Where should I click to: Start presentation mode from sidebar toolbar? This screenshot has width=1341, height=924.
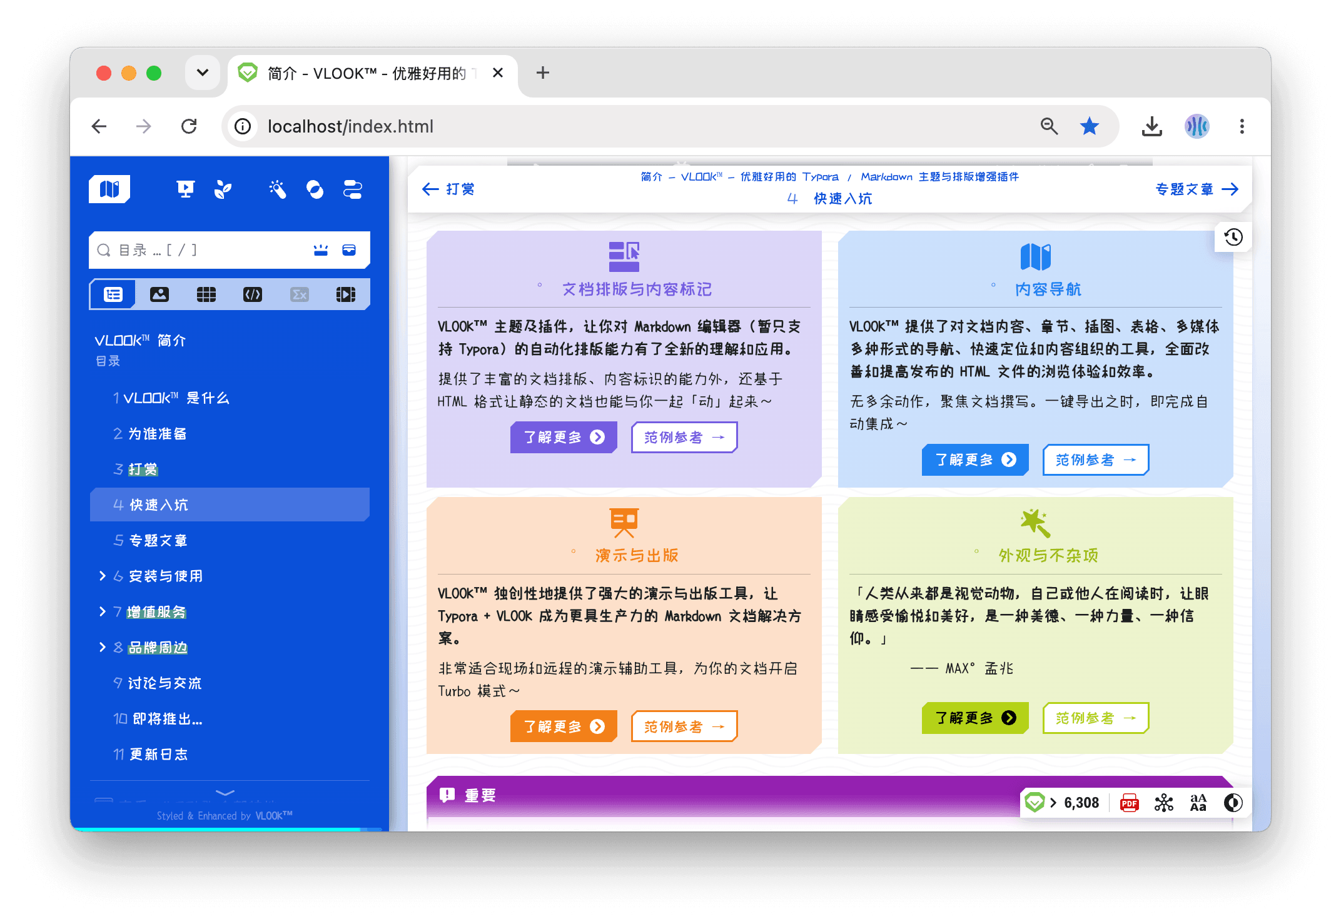click(x=185, y=189)
